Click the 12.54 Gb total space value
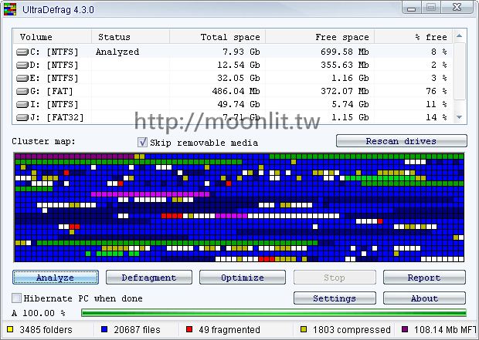The height and width of the screenshot is (340, 479). [x=239, y=65]
